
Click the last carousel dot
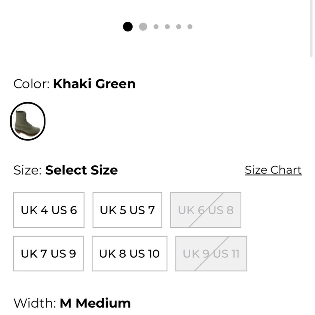point(190,27)
